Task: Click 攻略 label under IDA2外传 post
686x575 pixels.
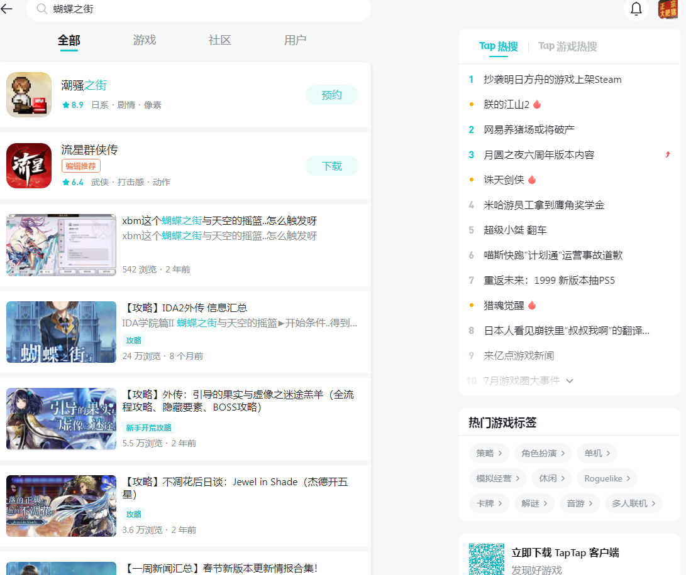Action: point(133,340)
